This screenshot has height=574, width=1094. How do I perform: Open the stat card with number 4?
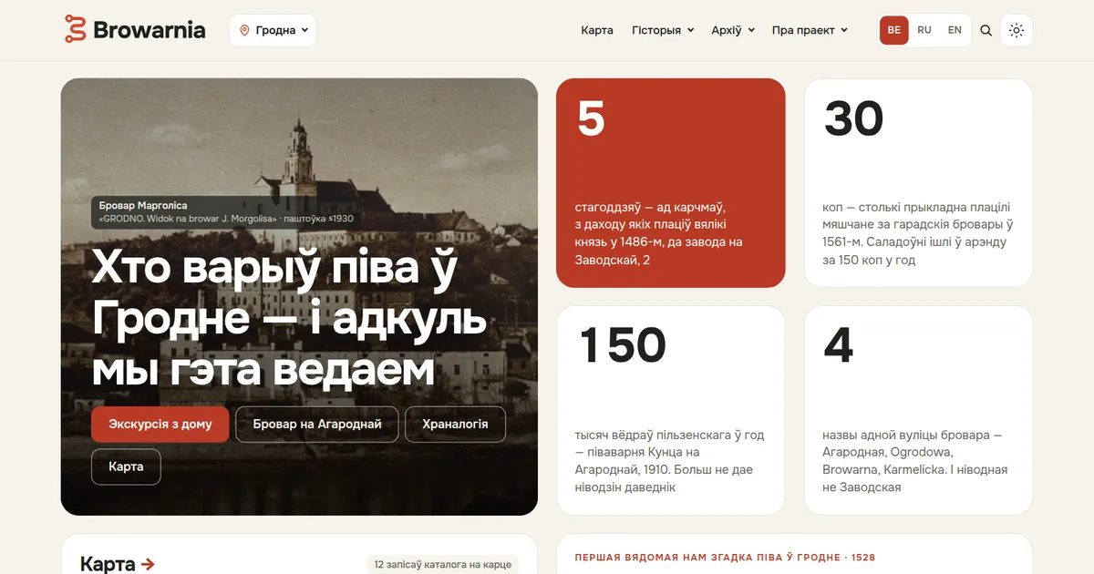pos(918,410)
